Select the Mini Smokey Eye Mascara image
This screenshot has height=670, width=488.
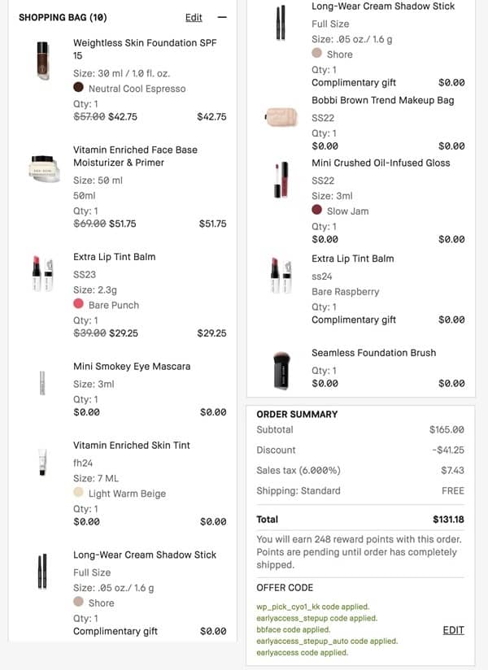pyautogui.click(x=43, y=382)
